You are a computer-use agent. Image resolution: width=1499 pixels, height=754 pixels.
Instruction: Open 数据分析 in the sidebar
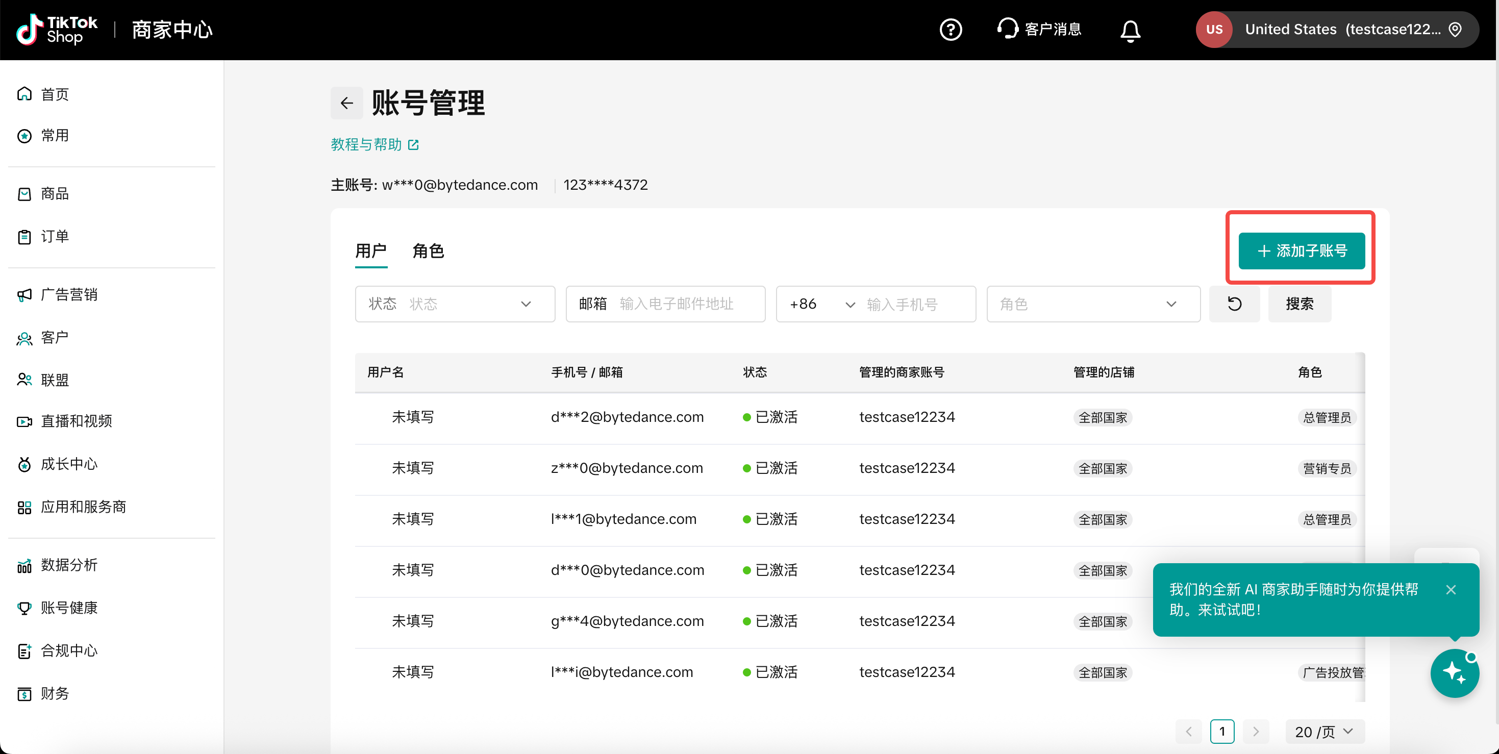pyautogui.click(x=69, y=565)
